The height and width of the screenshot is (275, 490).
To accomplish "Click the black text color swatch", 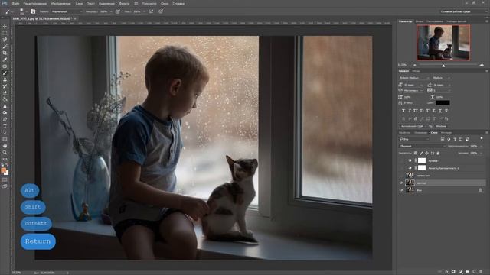I will 443,103.
